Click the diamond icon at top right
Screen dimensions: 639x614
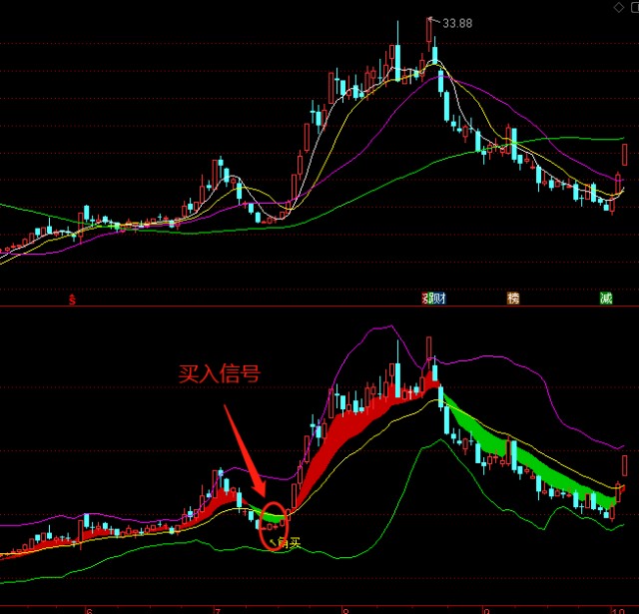point(619,7)
